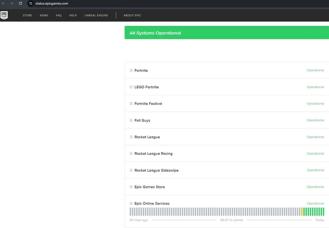Click the 90 days ago label

point(139,220)
